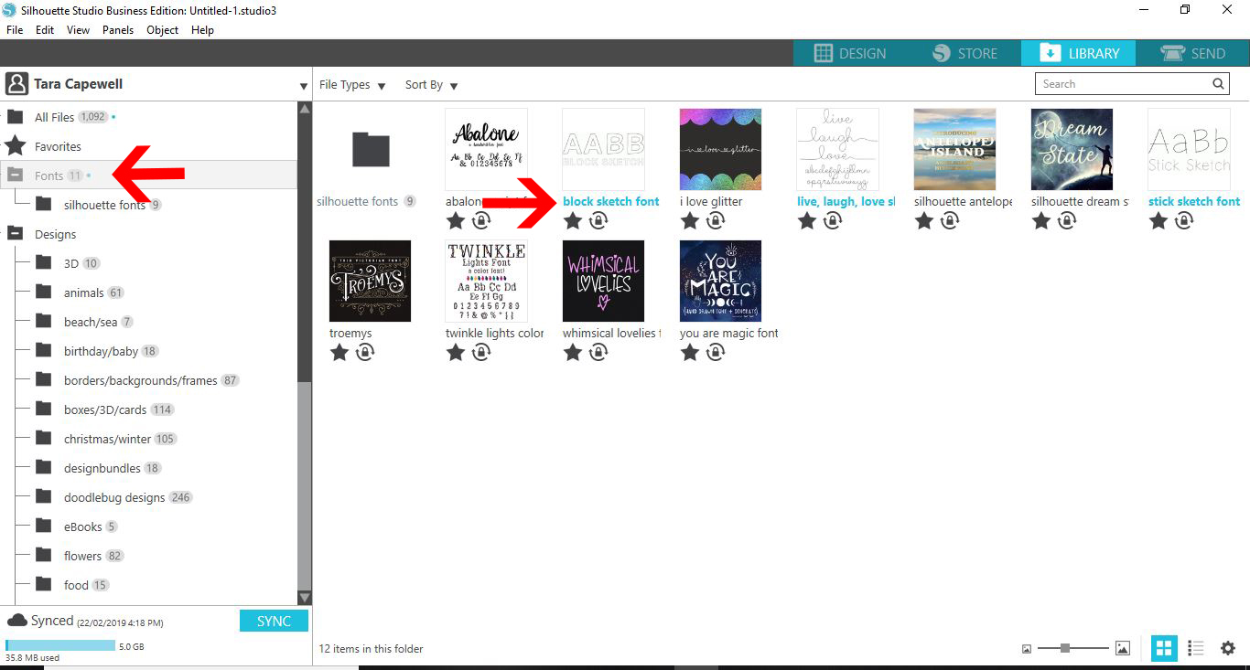Open the Help menu
The image size is (1250, 670).
202,30
